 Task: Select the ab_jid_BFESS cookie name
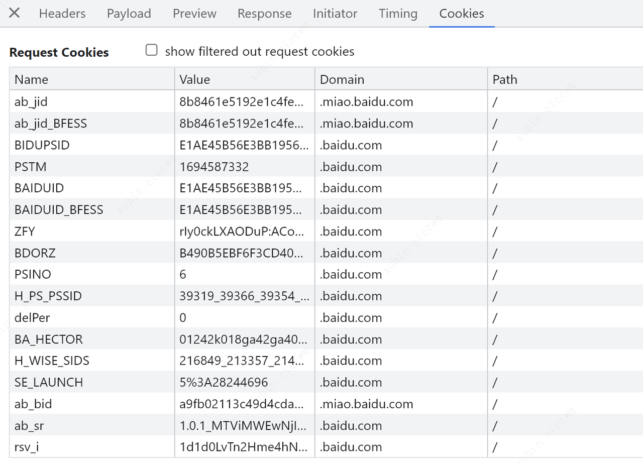pyautogui.click(x=51, y=124)
